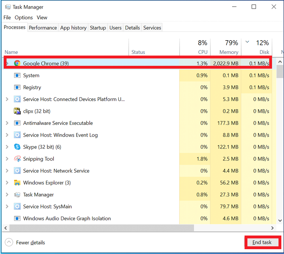Click the Windows Explorer folder icon
284x254 pixels.
tap(17, 183)
